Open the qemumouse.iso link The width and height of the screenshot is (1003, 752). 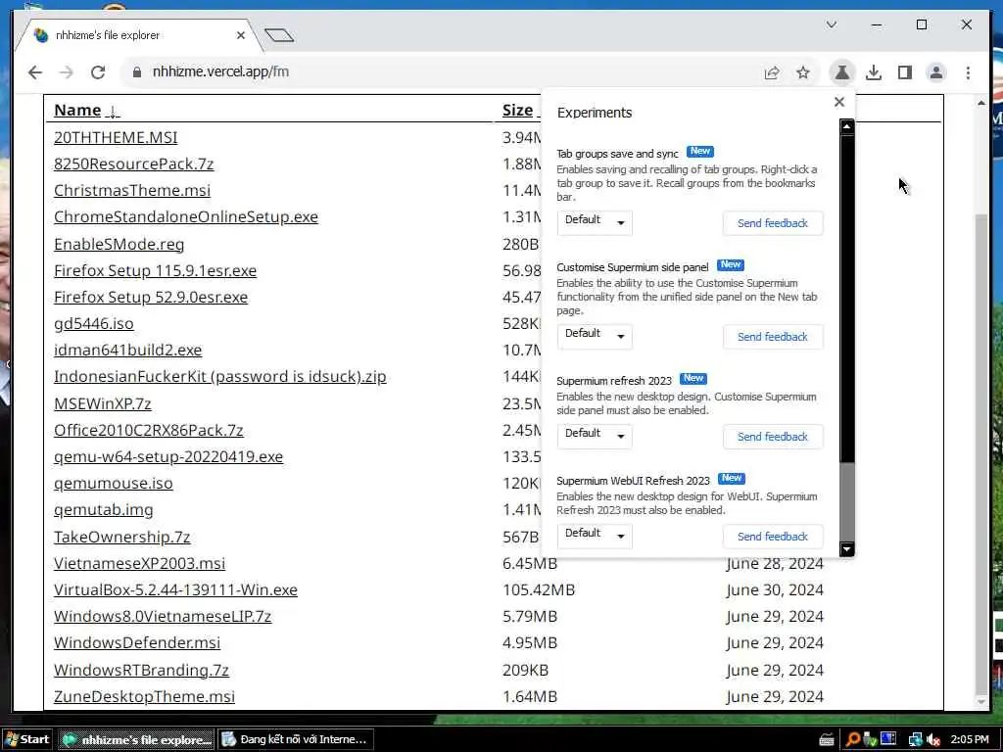[114, 483]
